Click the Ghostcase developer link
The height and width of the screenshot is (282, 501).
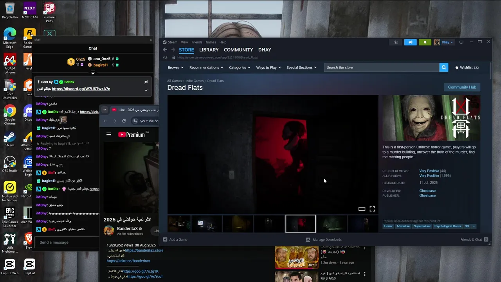coord(427,191)
